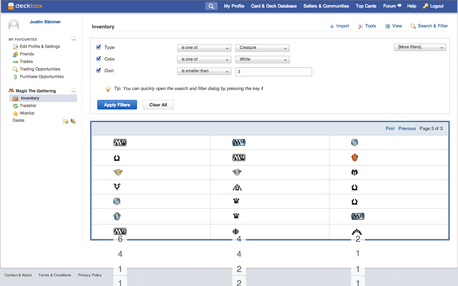Viewport: 458px width, 286px height.
Task: Disable the Cost filter checkbox
Action: click(x=99, y=70)
